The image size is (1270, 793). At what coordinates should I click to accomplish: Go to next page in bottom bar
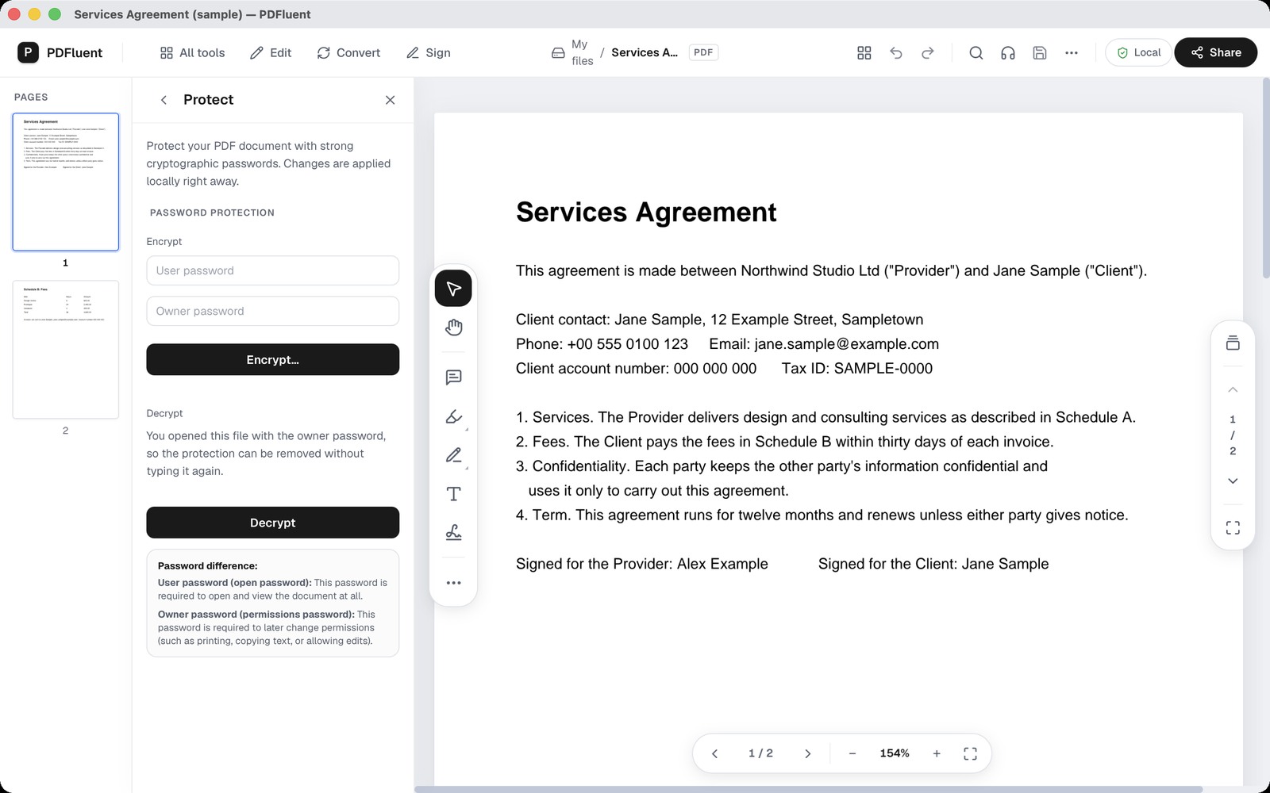(807, 753)
